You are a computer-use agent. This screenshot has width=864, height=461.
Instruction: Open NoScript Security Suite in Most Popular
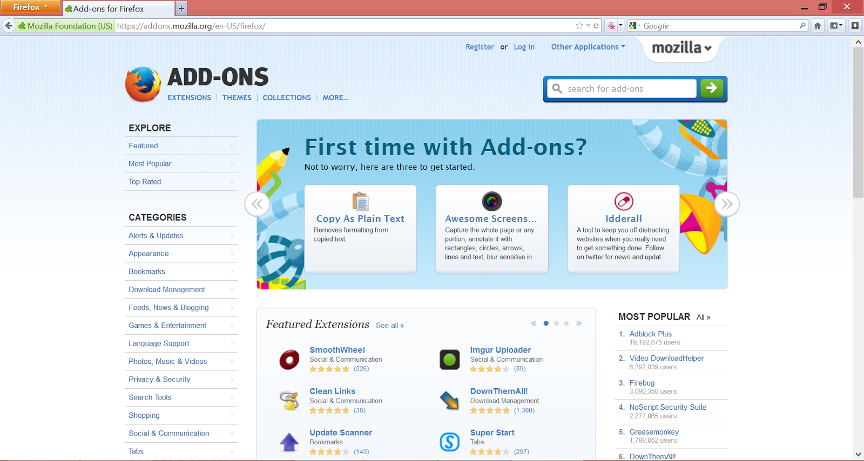pyautogui.click(x=668, y=408)
